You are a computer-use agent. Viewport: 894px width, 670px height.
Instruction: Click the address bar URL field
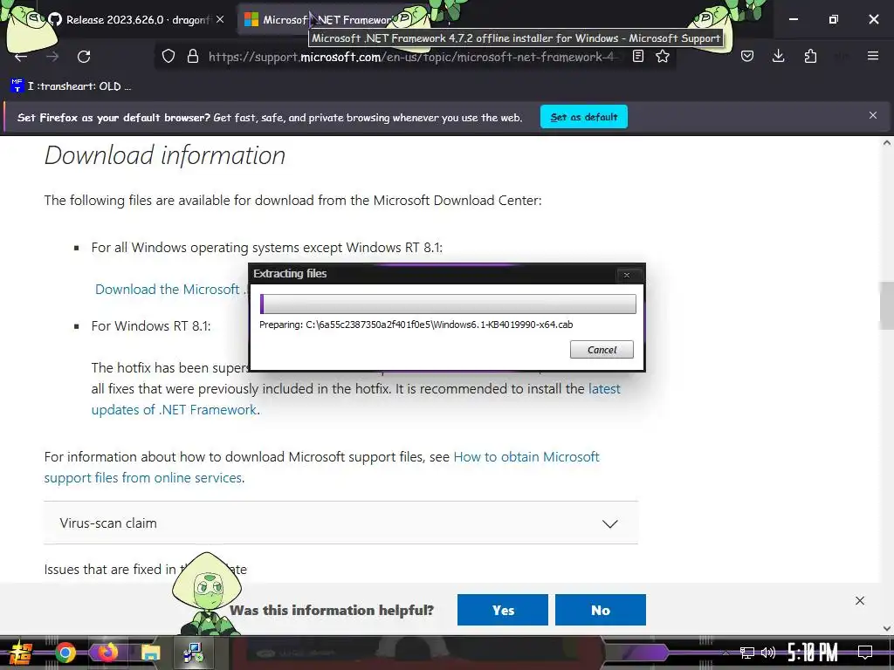point(413,57)
